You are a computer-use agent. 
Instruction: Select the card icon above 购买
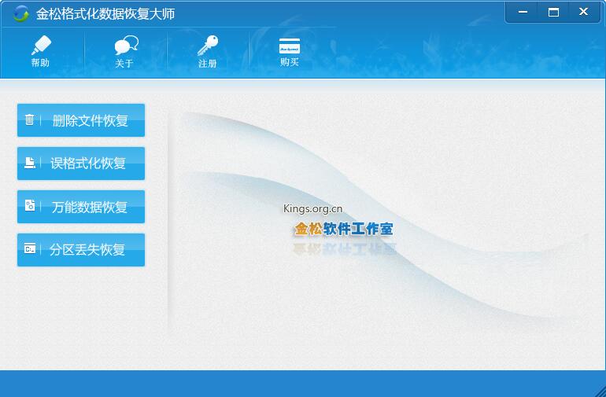pyautogui.click(x=290, y=46)
